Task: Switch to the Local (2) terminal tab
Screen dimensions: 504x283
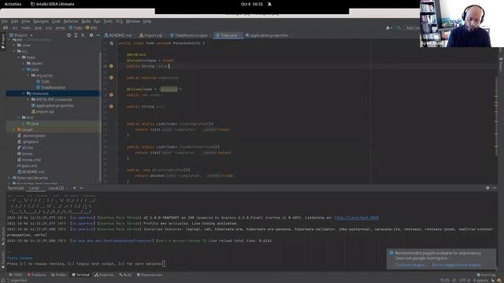Action: 57,188
